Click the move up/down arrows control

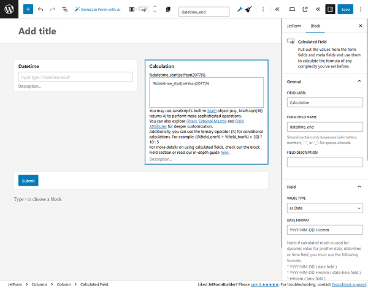point(155,10)
